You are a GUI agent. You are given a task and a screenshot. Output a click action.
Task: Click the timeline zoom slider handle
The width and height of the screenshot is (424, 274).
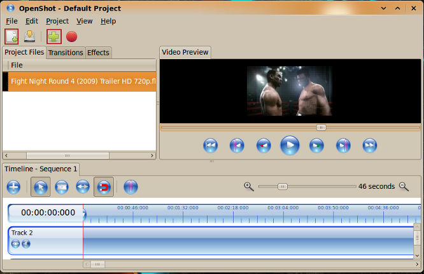pos(283,186)
